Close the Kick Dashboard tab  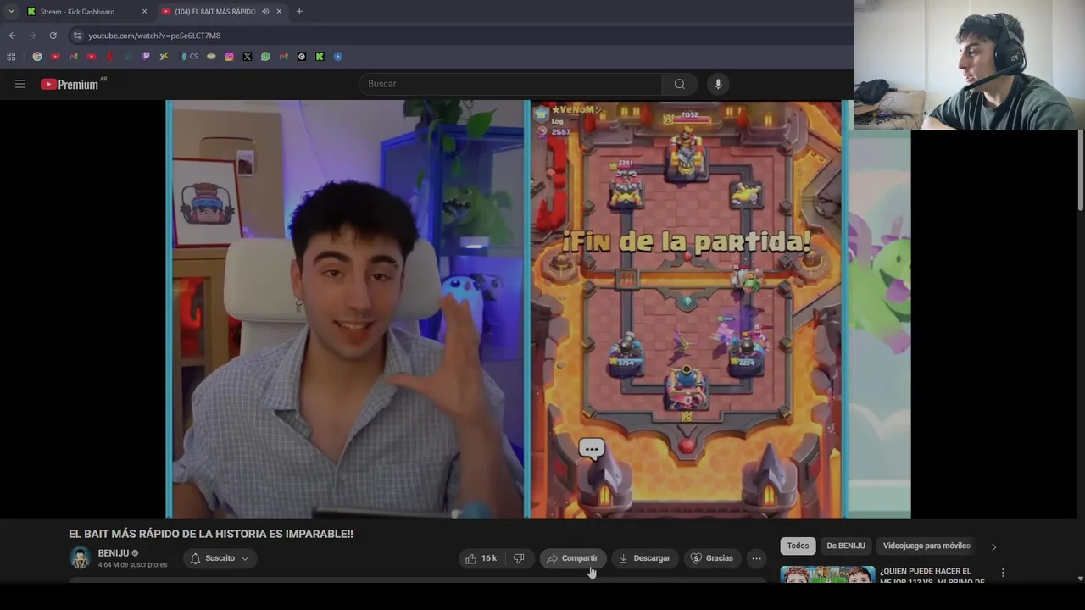tap(144, 12)
